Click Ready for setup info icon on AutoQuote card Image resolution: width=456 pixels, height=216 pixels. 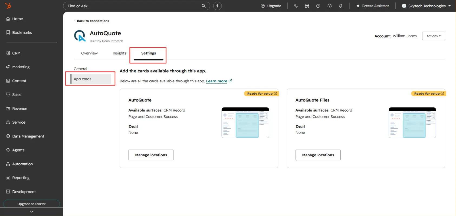[275, 93]
